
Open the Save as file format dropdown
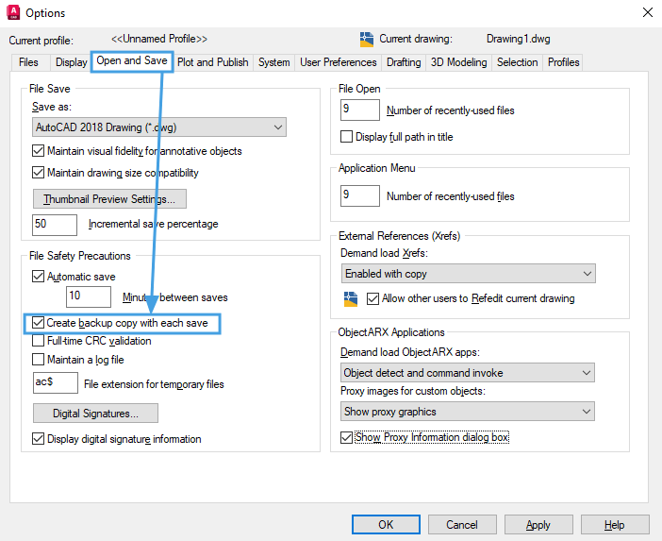click(159, 127)
